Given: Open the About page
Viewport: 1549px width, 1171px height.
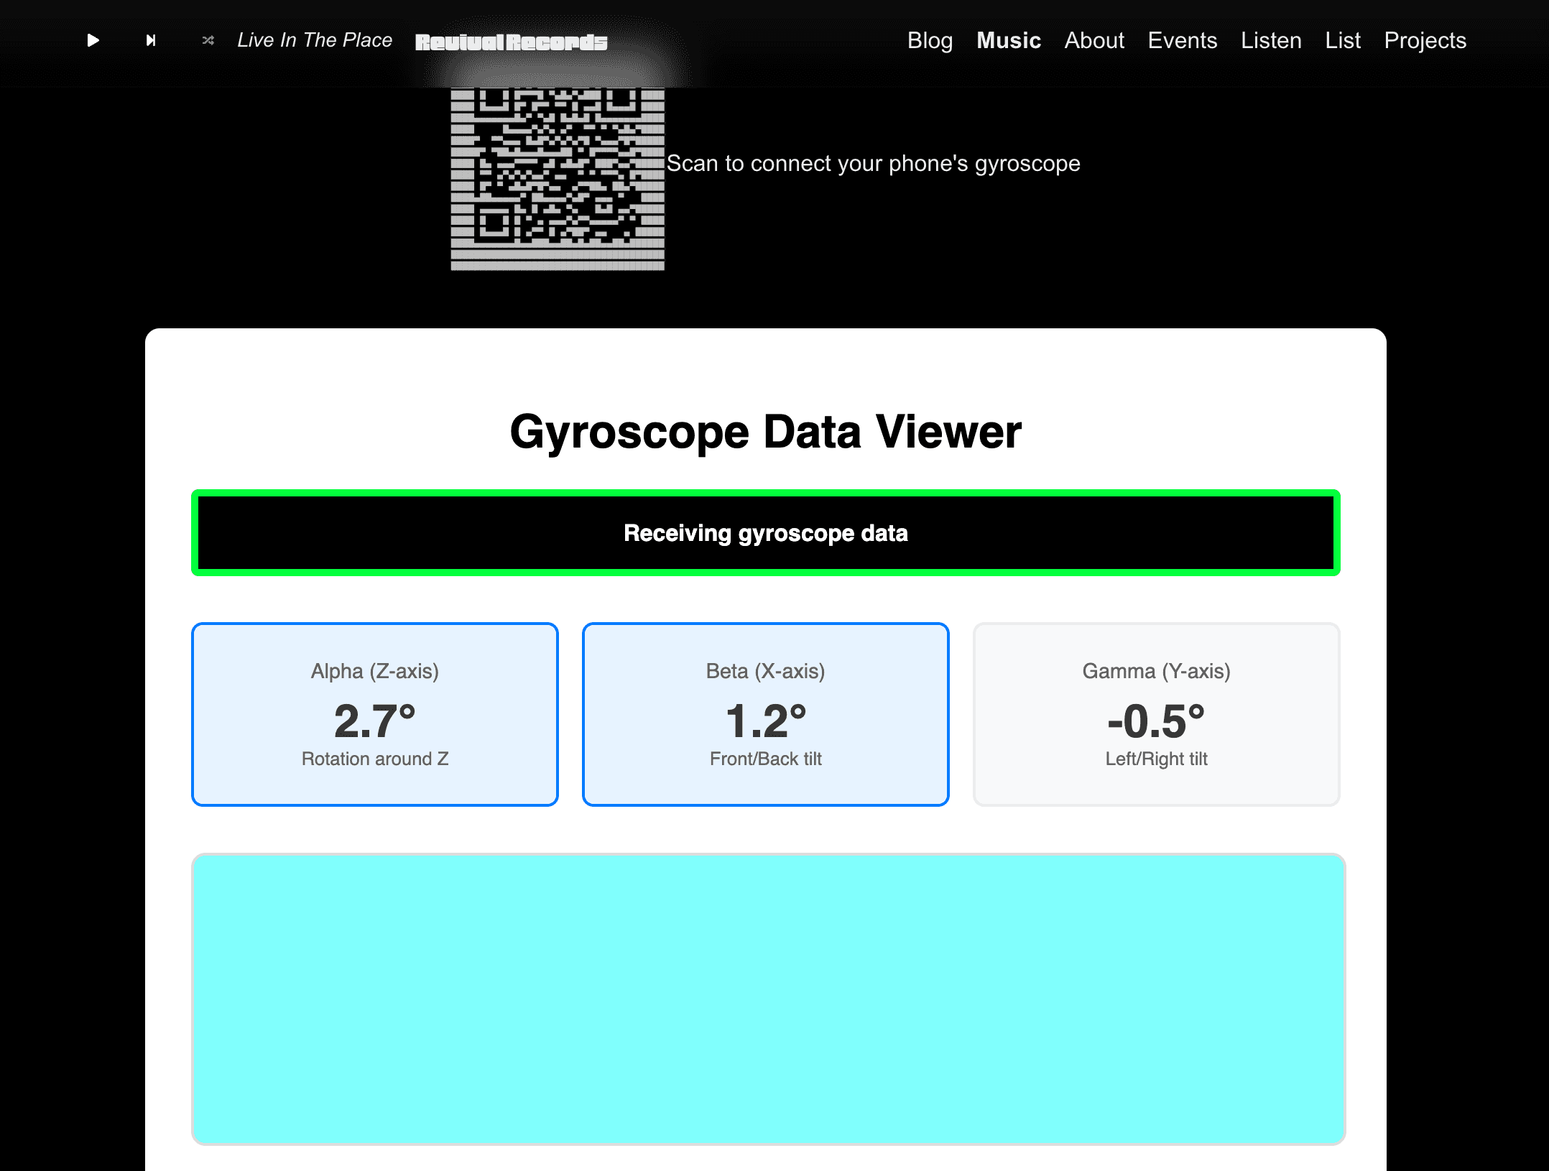Looking at the screenshot, I should click(x=1093, y=40).
